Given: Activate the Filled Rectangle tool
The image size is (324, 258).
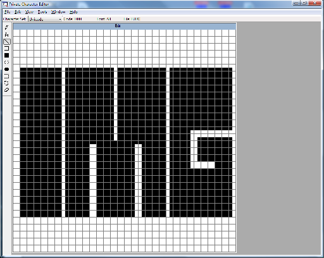Looking at the screenshot, I should (7, 56).
